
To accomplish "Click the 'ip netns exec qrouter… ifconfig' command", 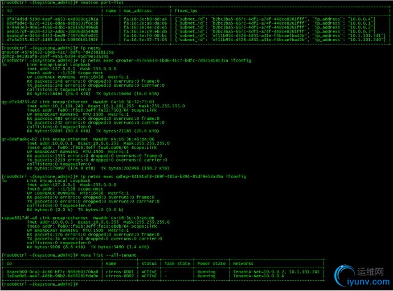I will [165, 60].
